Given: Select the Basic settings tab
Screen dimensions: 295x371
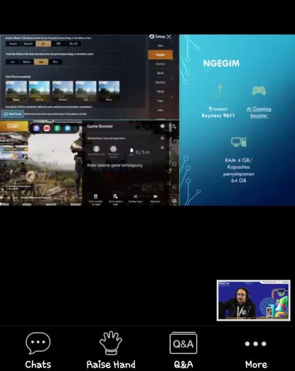Looking at the screenshot, I should tap(160, 45).
